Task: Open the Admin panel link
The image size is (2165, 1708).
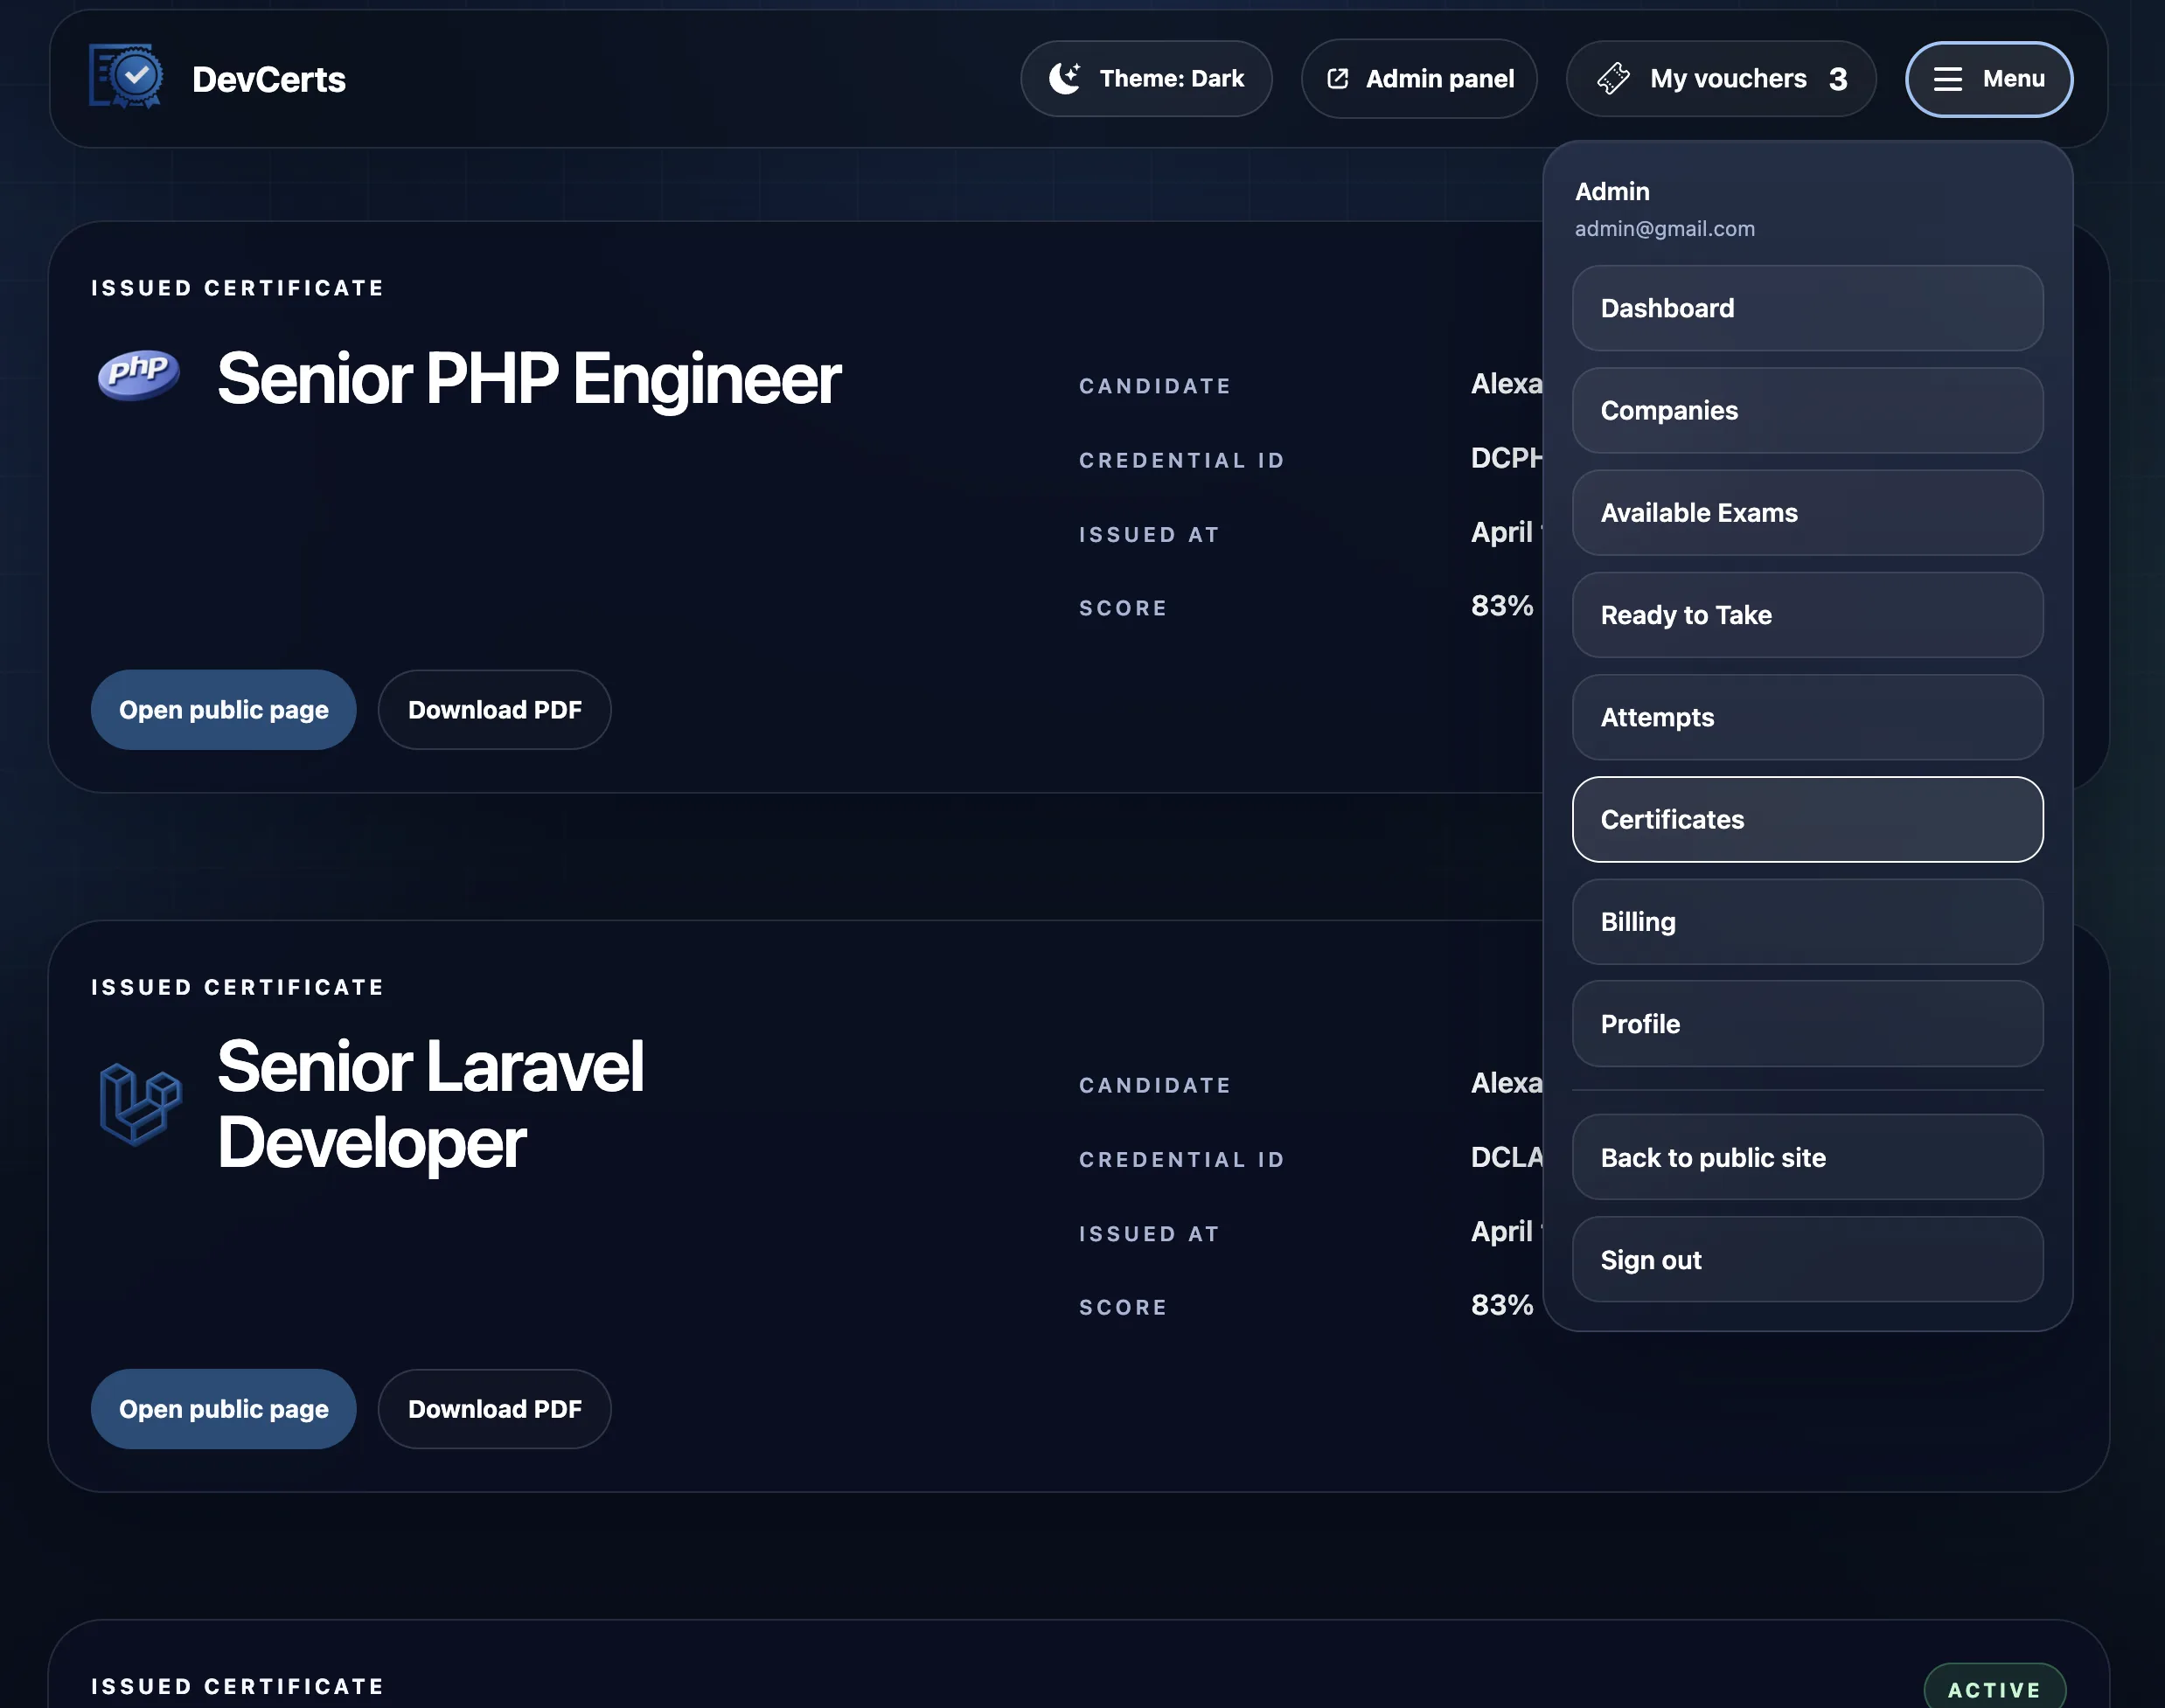Action: 1418,79
